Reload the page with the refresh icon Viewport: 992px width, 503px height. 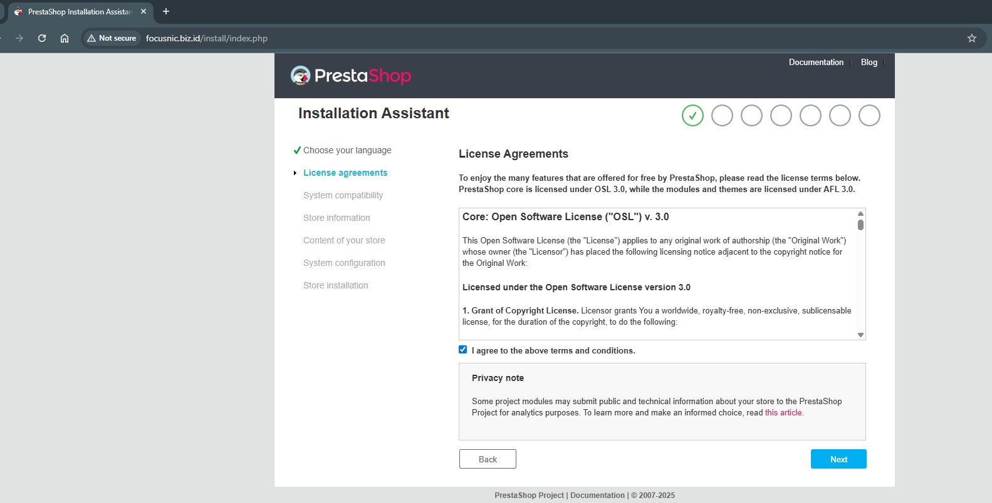[42, 38]
